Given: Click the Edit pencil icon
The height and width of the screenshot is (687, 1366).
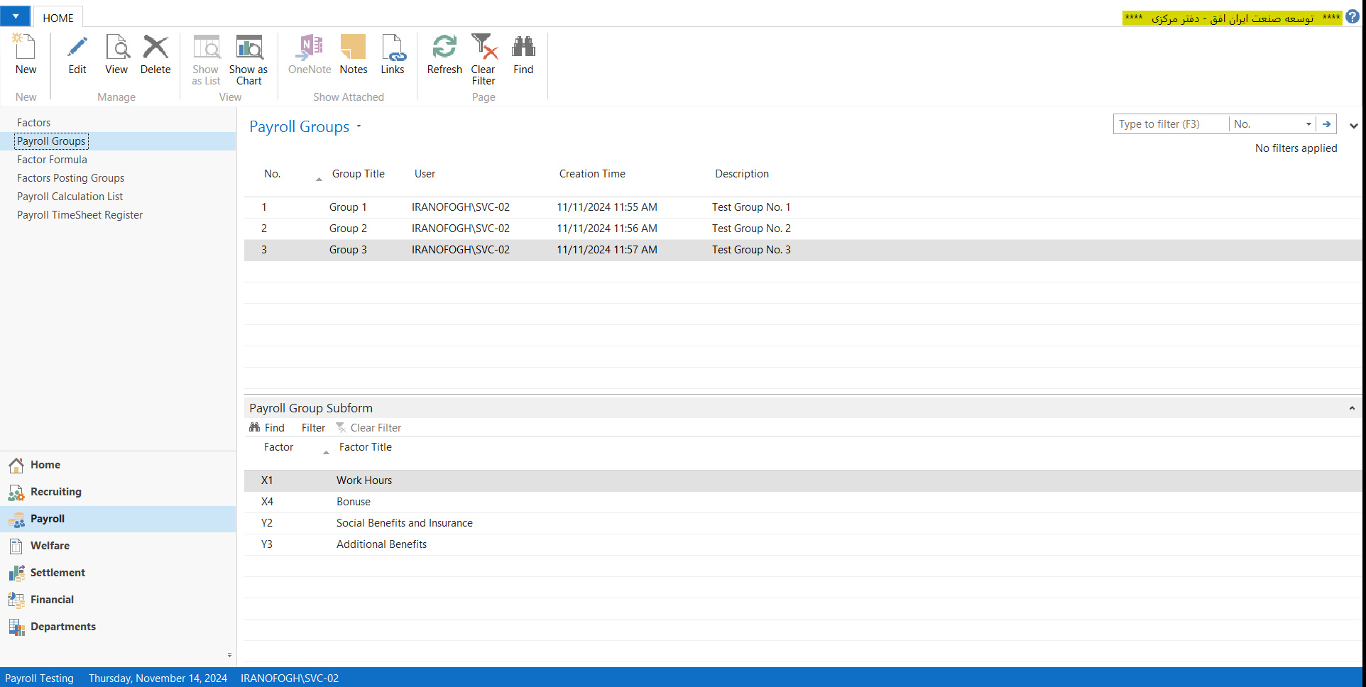Looking at the screenshot, I should [77, 48].
